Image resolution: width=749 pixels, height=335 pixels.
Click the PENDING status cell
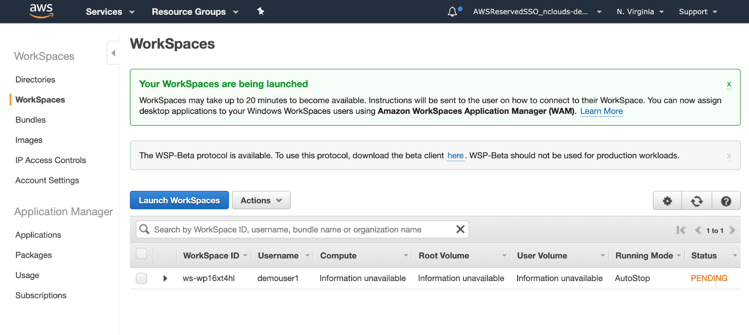click(x=709, y=278)
